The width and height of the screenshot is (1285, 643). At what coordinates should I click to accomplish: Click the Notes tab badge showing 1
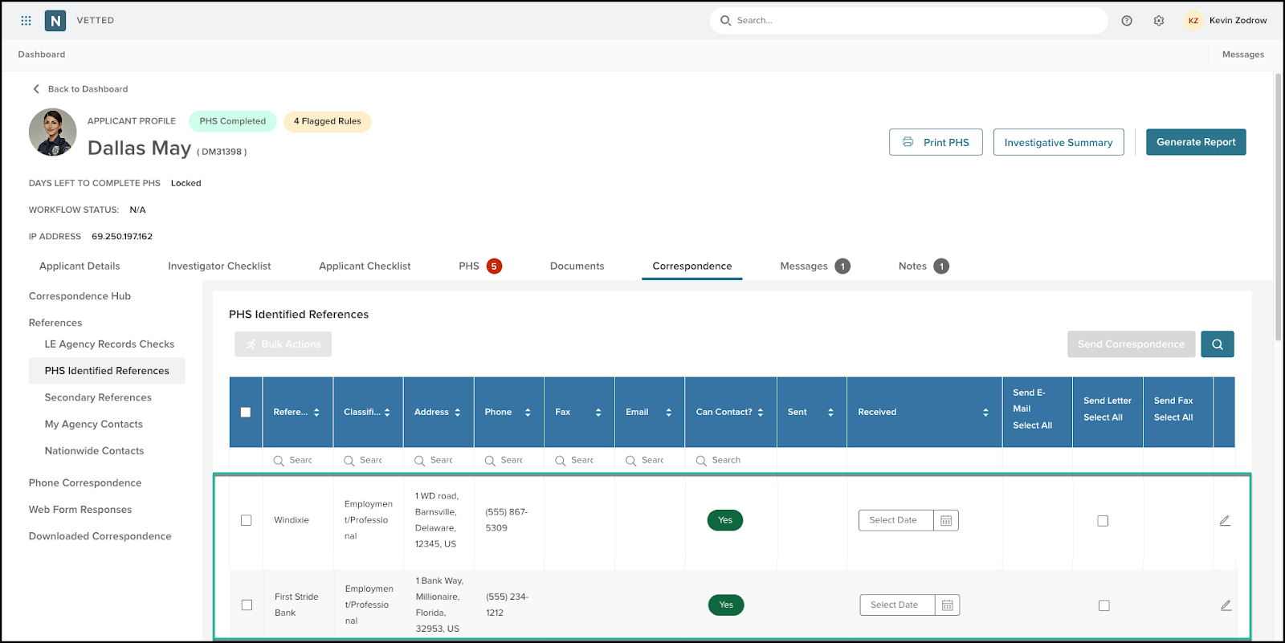click(x=941, y=267)
